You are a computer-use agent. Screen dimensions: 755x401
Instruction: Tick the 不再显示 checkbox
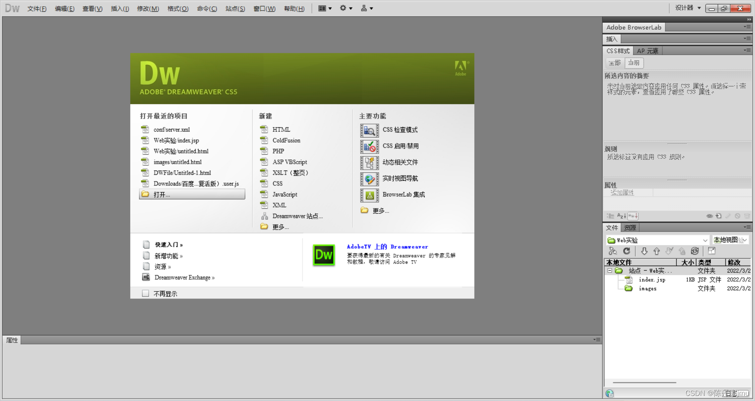pos(145,293)
